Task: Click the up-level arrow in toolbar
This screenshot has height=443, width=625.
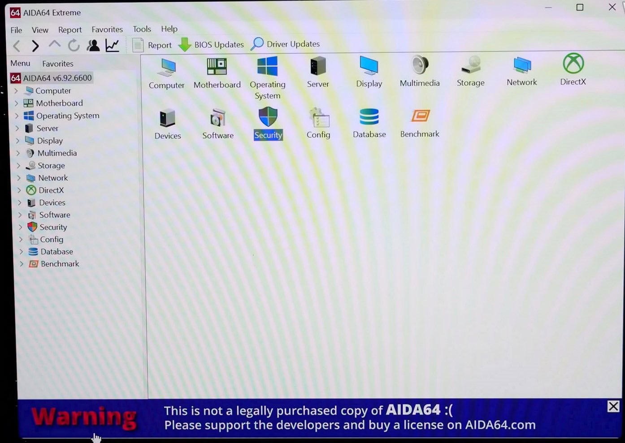Action: [x=54, y=45]
